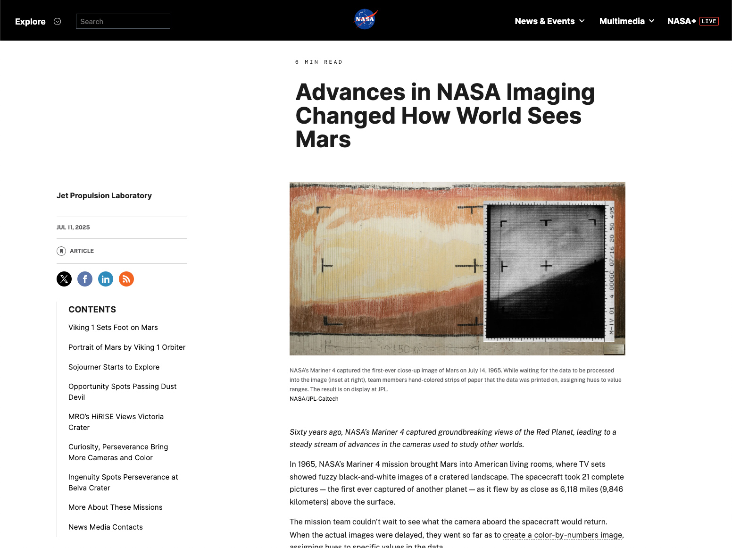
Task: Click the article headline Advances in NASA Imaging
Action: [x=445, y=116]
